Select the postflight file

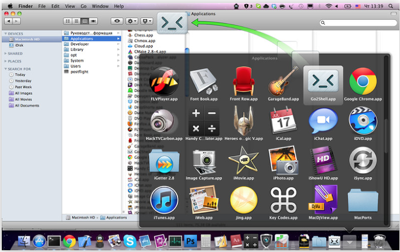[x=91, y=72]
